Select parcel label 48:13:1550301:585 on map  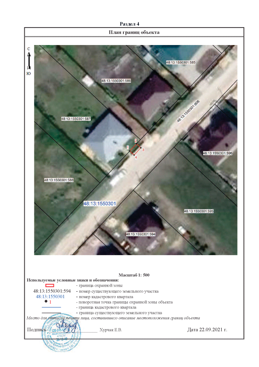point(181,63)
